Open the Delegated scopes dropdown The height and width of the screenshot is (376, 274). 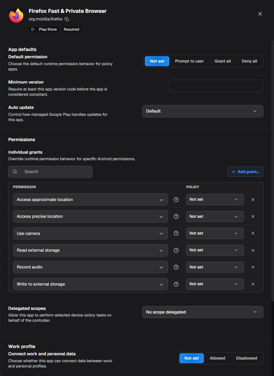pyautogui.click(x=203, y=312)
